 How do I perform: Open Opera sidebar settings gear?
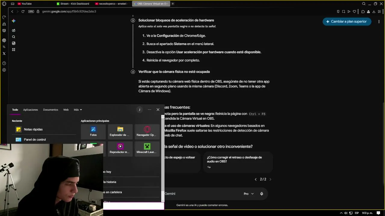4,70
